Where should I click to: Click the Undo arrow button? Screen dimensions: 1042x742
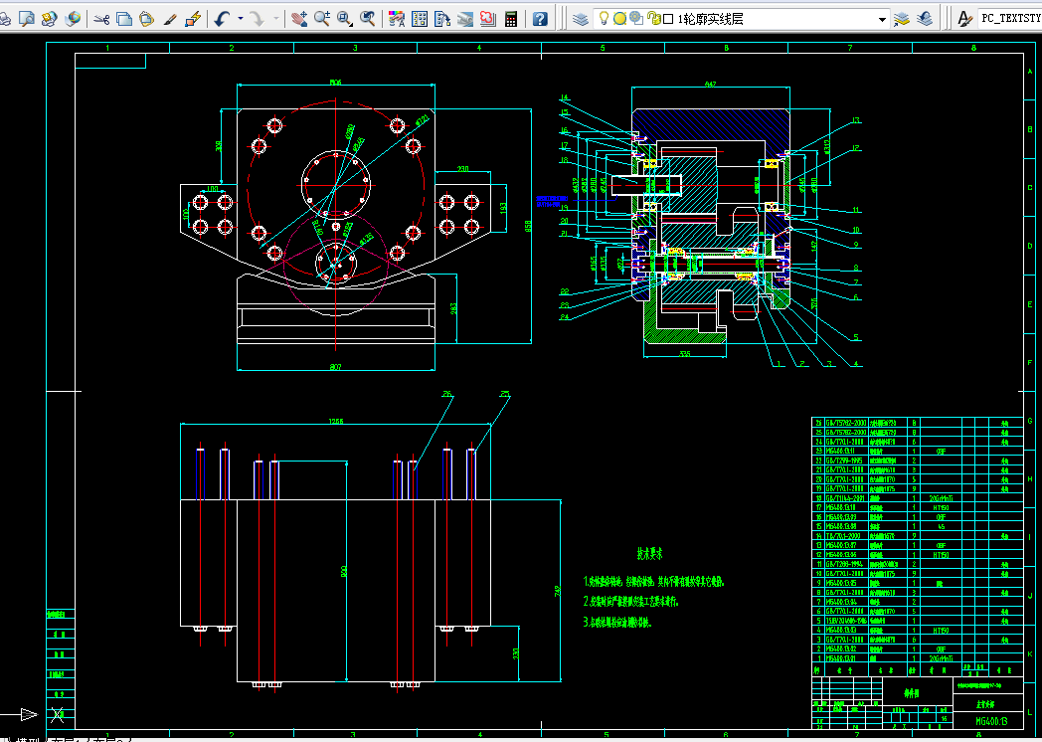coord(222,18)
